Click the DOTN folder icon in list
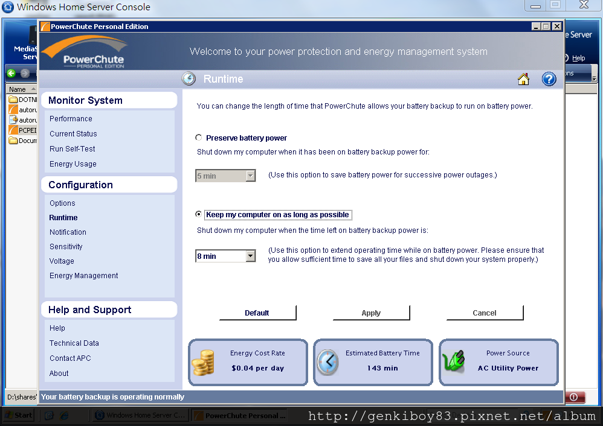 click(13, 100)
